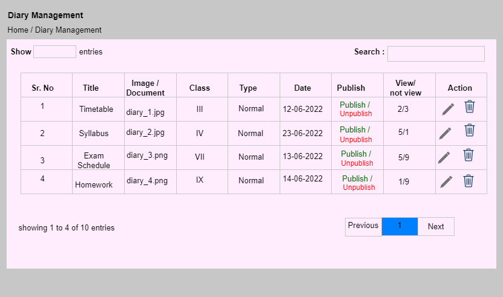Edit the Timetable diary entry
This screenshot has height=297, width=503.
point(448,109)
